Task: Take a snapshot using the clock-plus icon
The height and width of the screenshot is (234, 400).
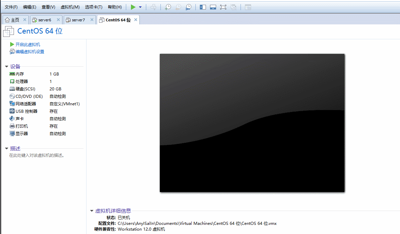Action: [x=168, y=7]
